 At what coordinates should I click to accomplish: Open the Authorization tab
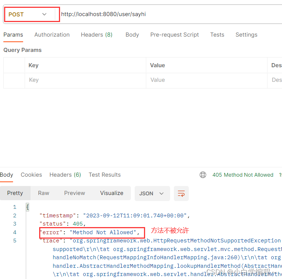[x=52, y=35]
